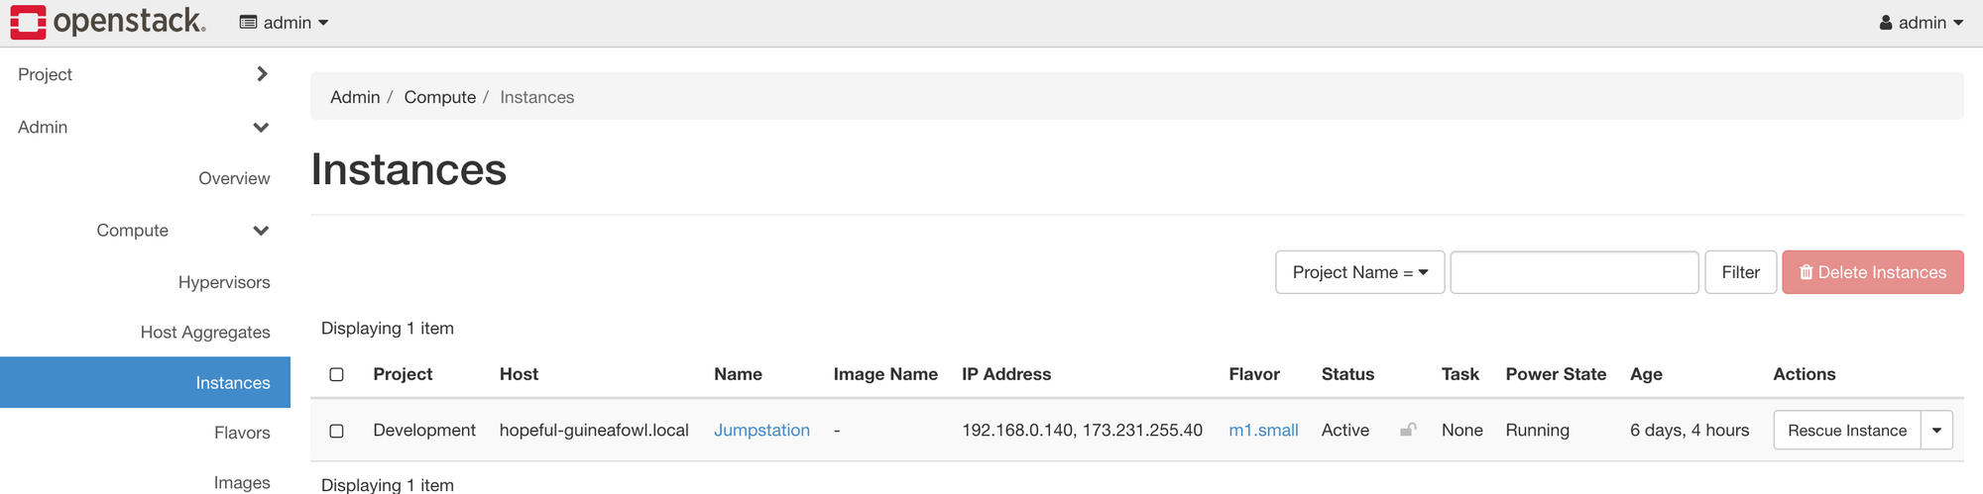
Task: Collapse the Admin sidebar section
Action: (261, 127)
